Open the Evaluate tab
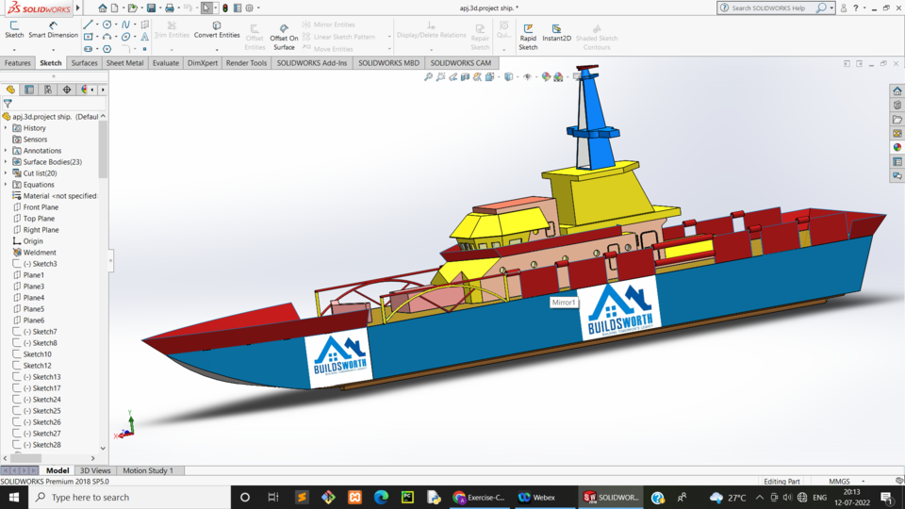Image resolution: width=905 pixels, height=509 pixels. click(166, 63)
